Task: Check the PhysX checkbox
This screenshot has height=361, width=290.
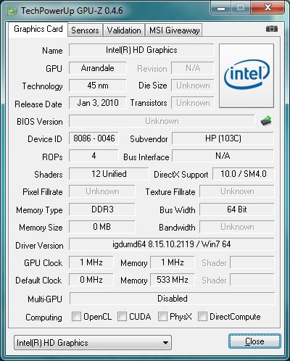Action: click(x=162, y=316)
